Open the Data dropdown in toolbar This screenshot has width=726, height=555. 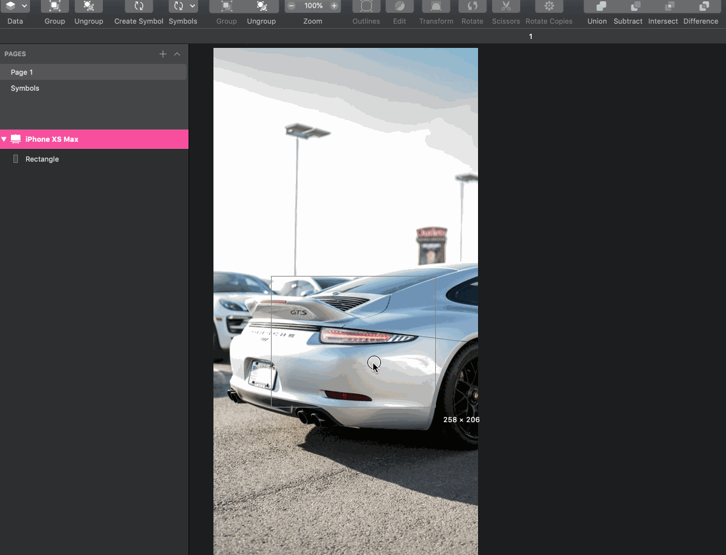(x=15, y=6)
